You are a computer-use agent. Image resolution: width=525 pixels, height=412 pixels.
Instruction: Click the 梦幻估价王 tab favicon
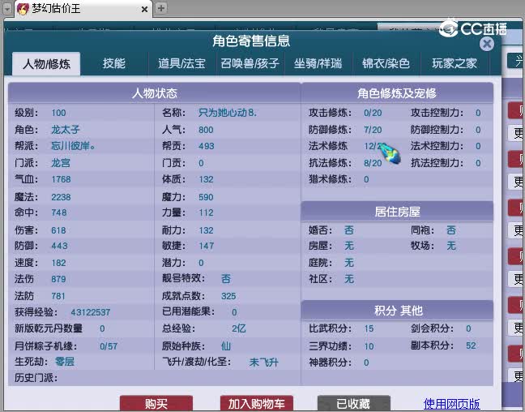pos(23,9)
